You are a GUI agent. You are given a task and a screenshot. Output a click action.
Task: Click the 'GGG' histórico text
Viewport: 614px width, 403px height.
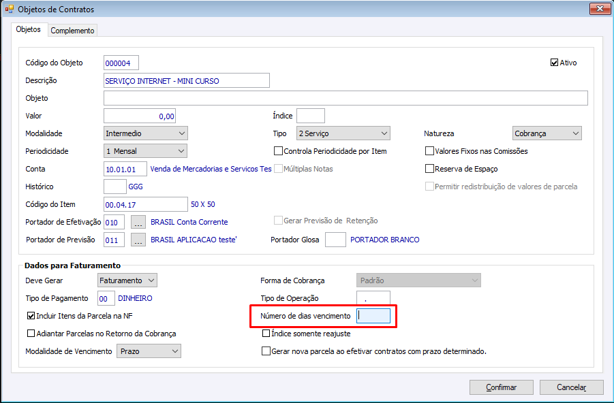click(136, 187)
